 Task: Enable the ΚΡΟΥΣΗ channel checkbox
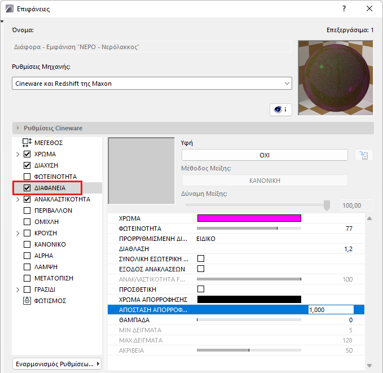pyautogui.click(x=27, y=233)
